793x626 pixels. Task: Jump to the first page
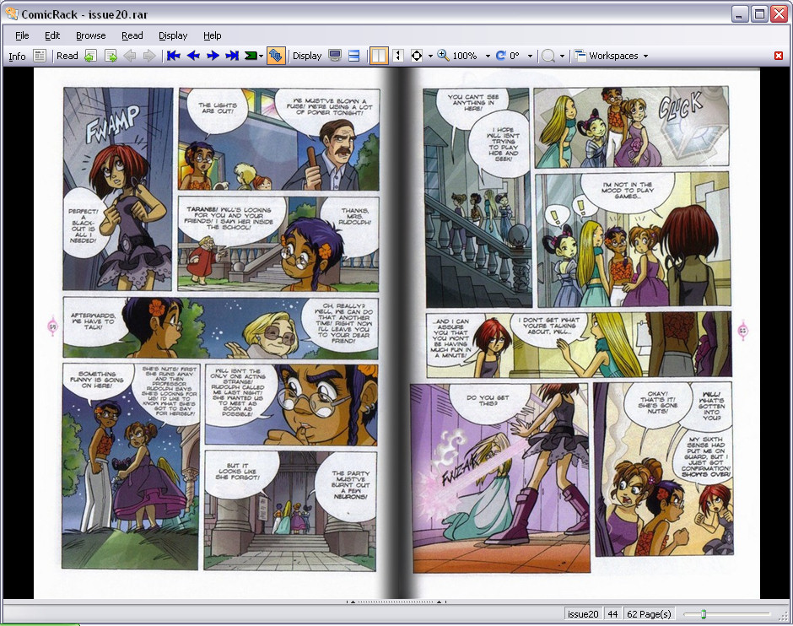click(174, 56)
